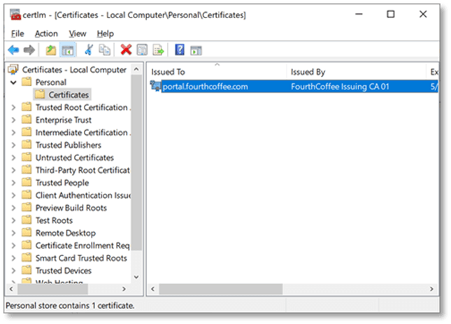451x324 pixels.
Task: Expand Trusted Root Certification node
Action: point(14,108)
